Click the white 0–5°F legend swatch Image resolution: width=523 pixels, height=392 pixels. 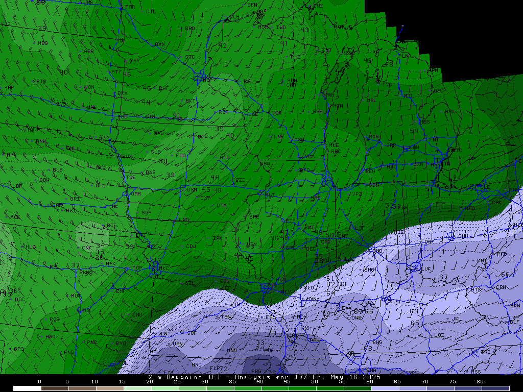tap(27, 388)
